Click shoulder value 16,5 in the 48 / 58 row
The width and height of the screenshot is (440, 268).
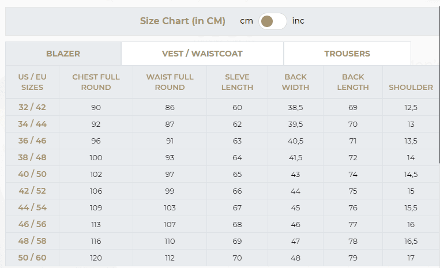point(411,241)
